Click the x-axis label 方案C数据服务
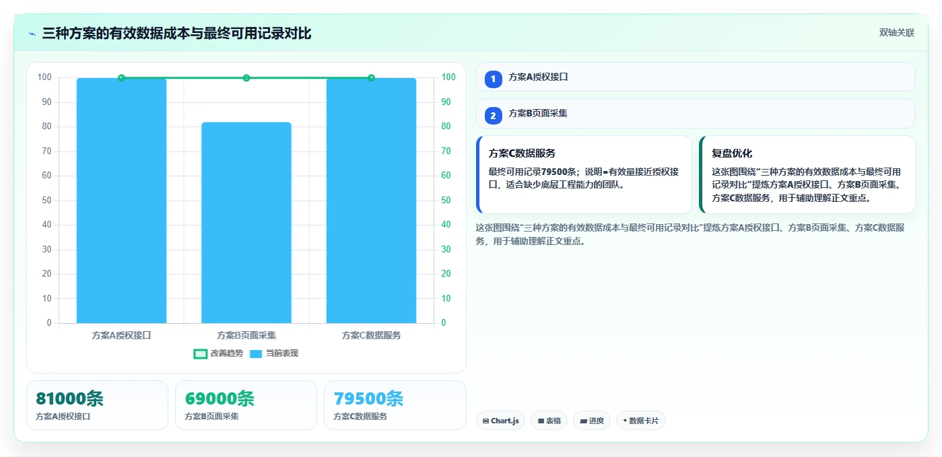Screen dimensions: 942x457 [x=371, y=335]
